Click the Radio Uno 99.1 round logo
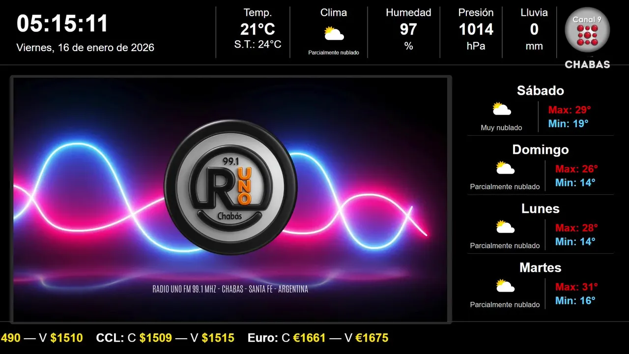The height and width of the screenshot is (354, 629). click(x=230, y=187)
